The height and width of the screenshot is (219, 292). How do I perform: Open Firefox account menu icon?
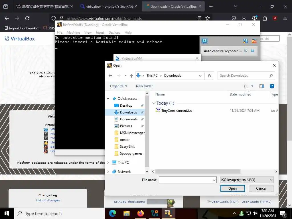coord(254,18)
